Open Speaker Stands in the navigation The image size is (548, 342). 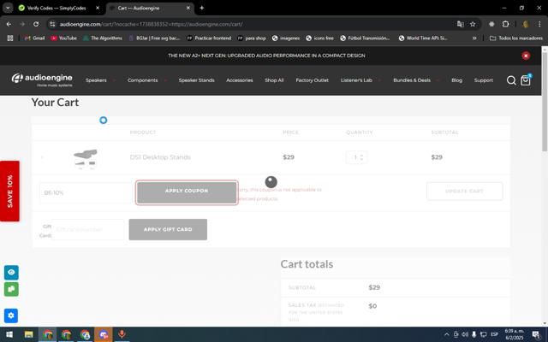coord(196,80)
